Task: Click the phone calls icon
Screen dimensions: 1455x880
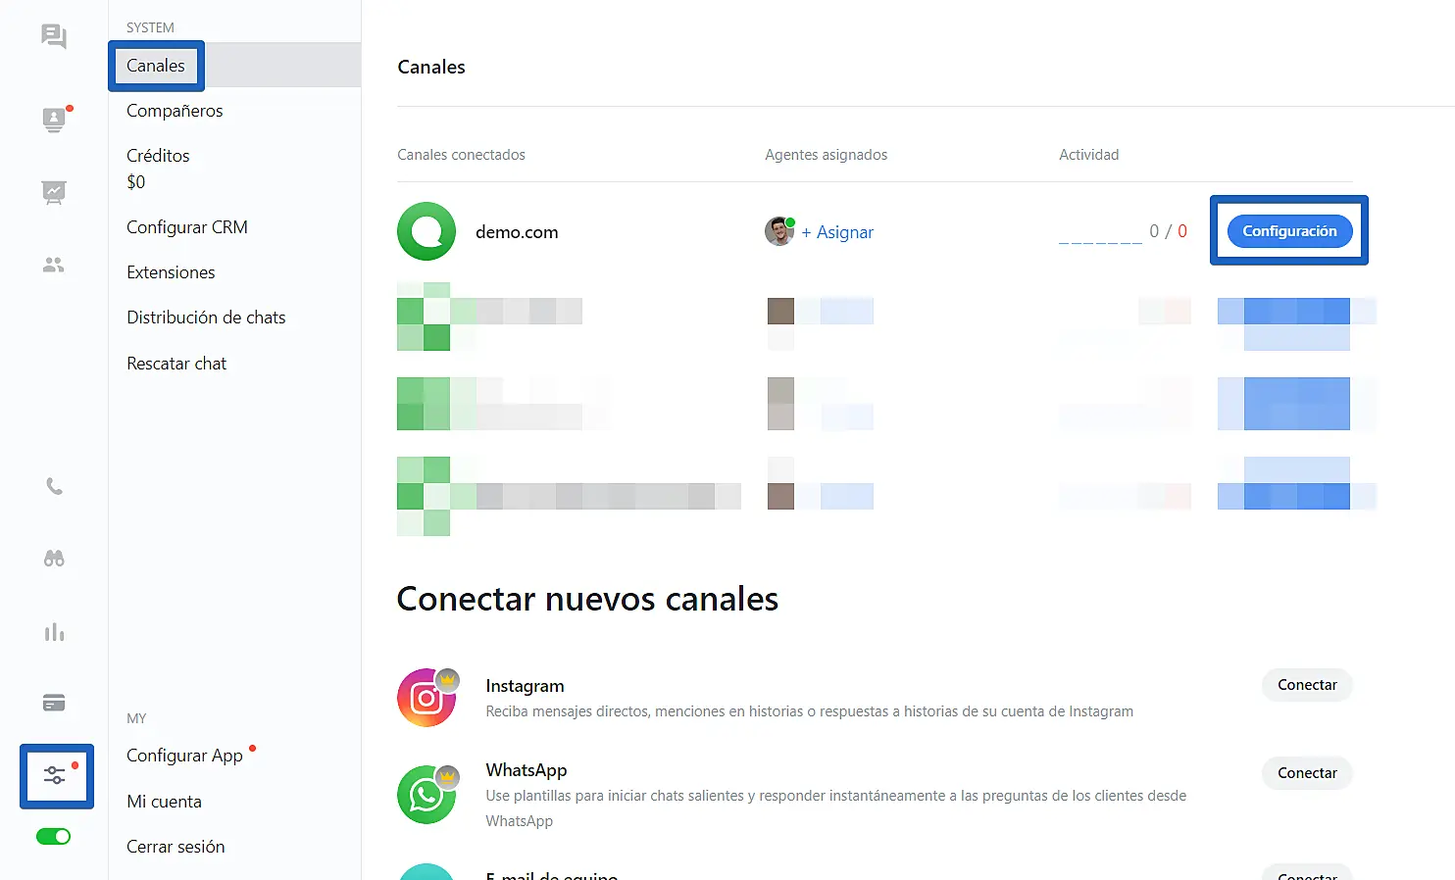Action: click(x=54, y=487)
